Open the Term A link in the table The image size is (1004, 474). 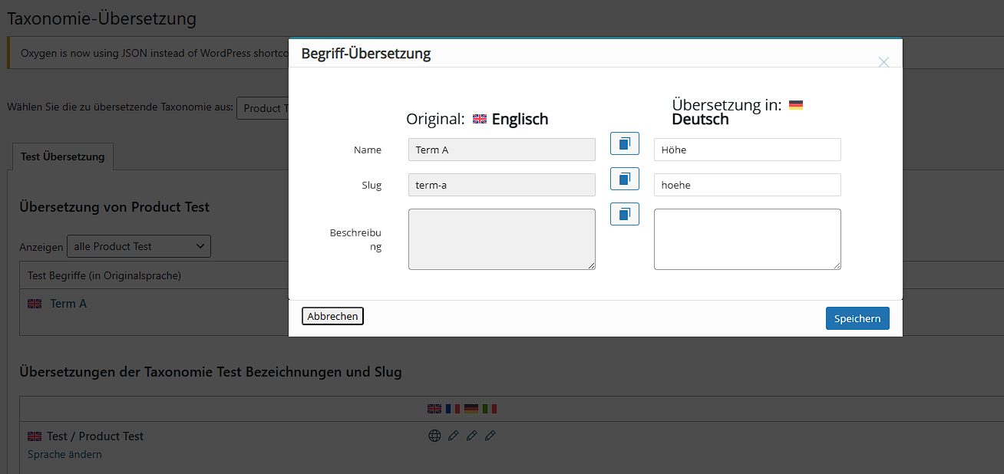(68, 304)
